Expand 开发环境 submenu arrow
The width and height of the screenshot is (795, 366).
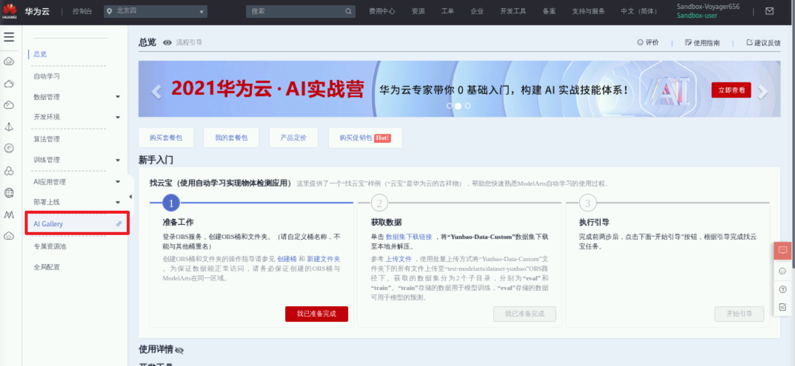click(x=118, y=117)
